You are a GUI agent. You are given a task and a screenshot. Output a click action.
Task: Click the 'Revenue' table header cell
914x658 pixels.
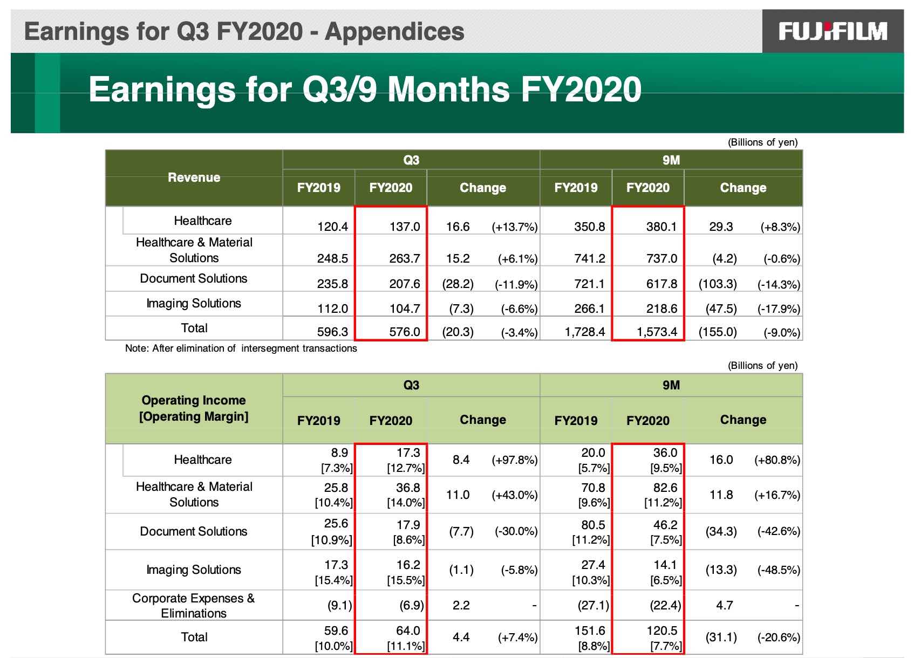(194, 177)
